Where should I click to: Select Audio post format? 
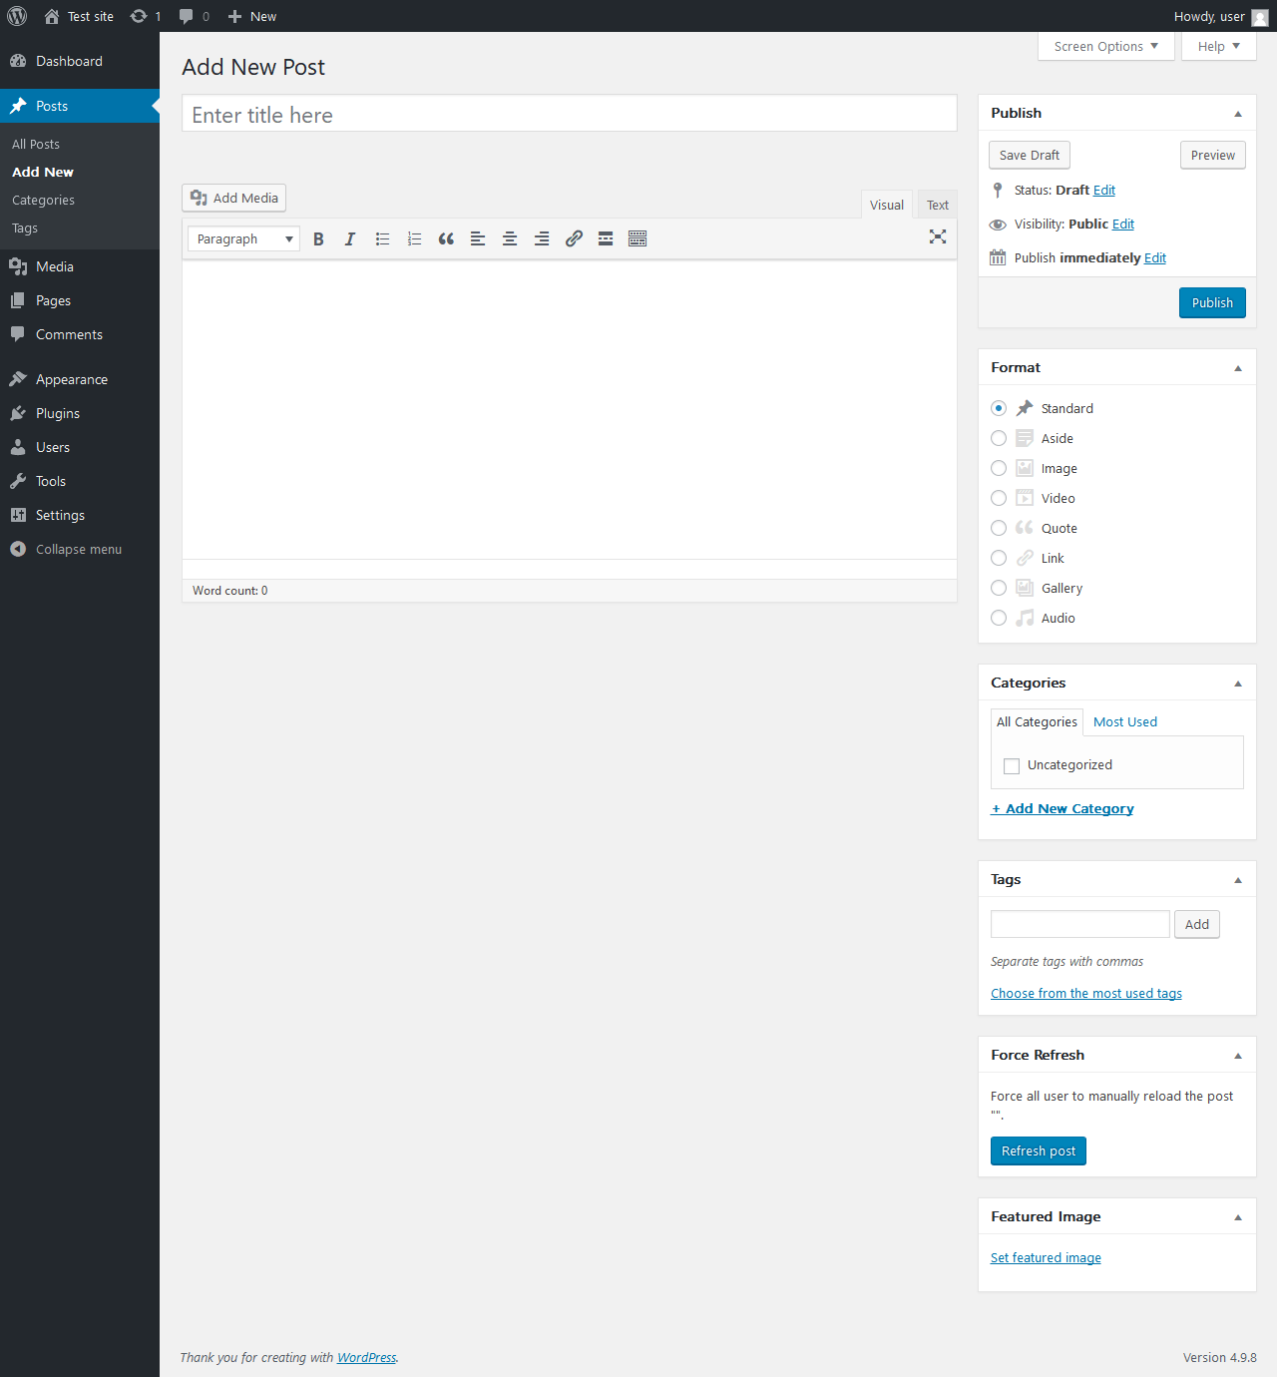pyautogui.click(x=999, y=618)
